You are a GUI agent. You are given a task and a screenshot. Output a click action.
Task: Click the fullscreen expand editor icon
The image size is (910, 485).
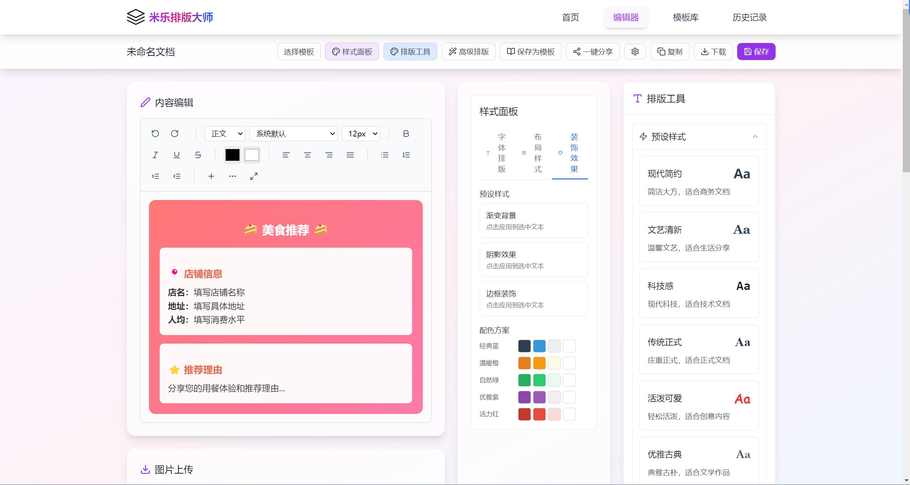[x=254, y=176]
